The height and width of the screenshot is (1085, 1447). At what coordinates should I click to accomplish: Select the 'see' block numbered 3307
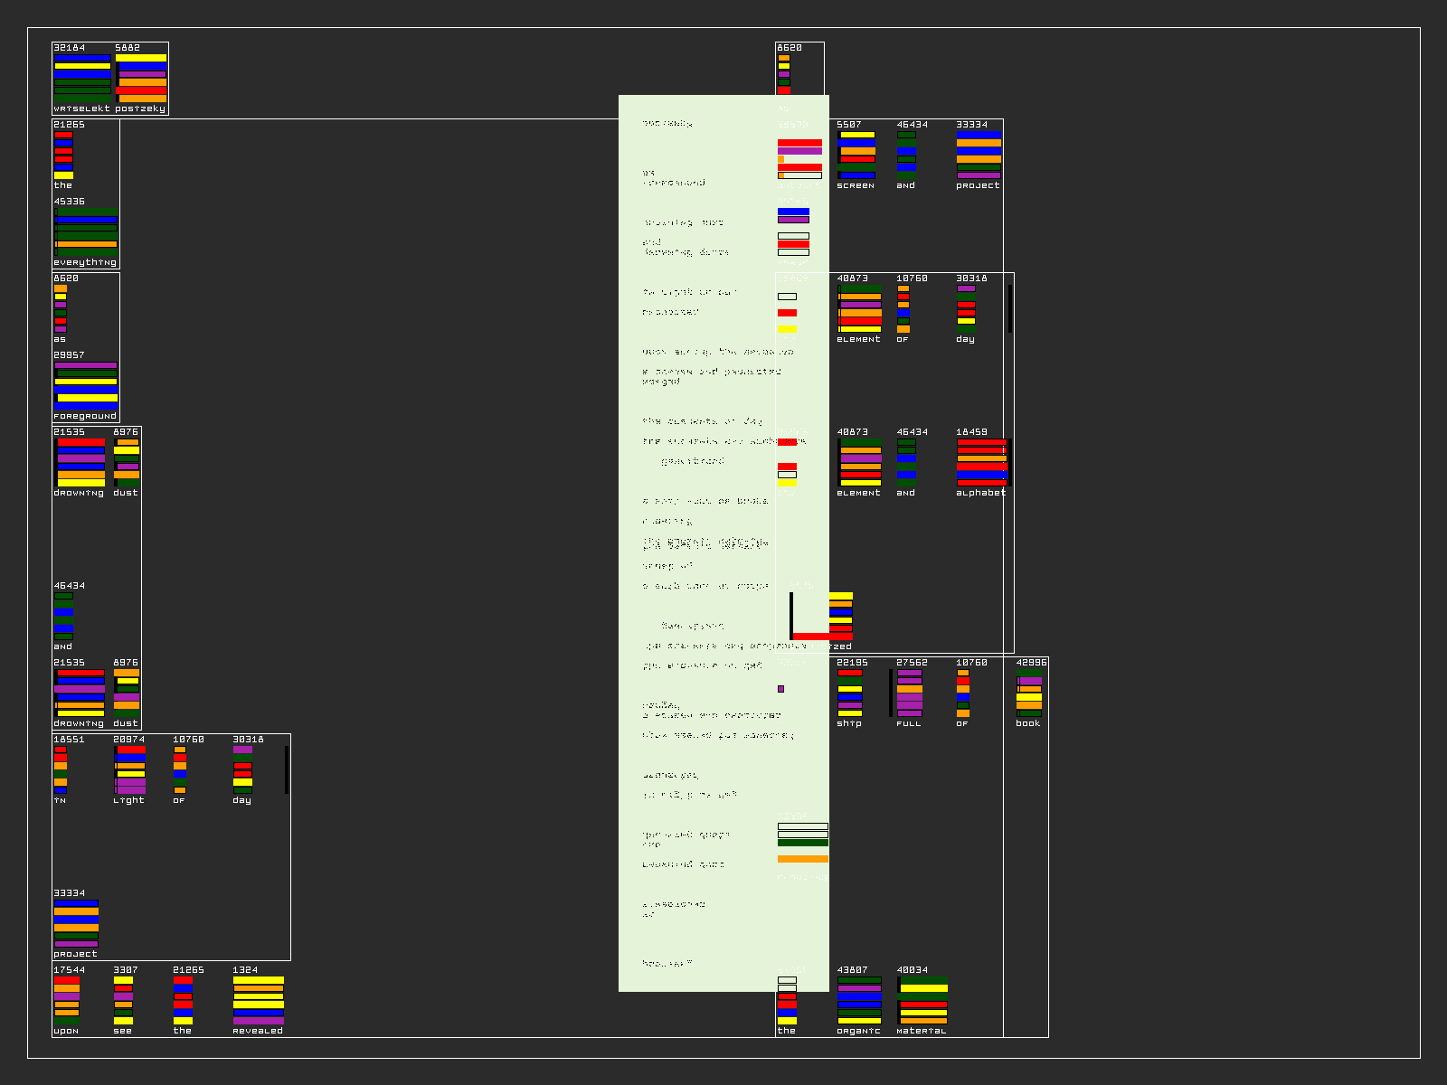click(x=124, y=1000)
